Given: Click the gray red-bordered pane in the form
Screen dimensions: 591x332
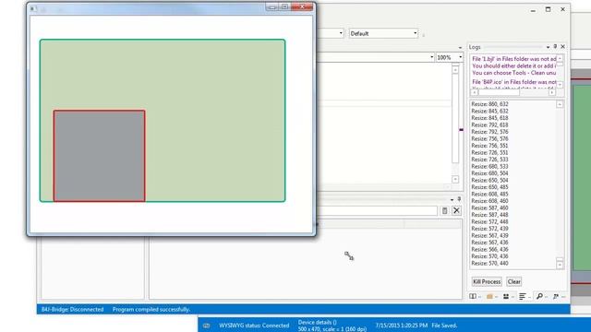Looking at the screenshot, I should click(99, 156).
